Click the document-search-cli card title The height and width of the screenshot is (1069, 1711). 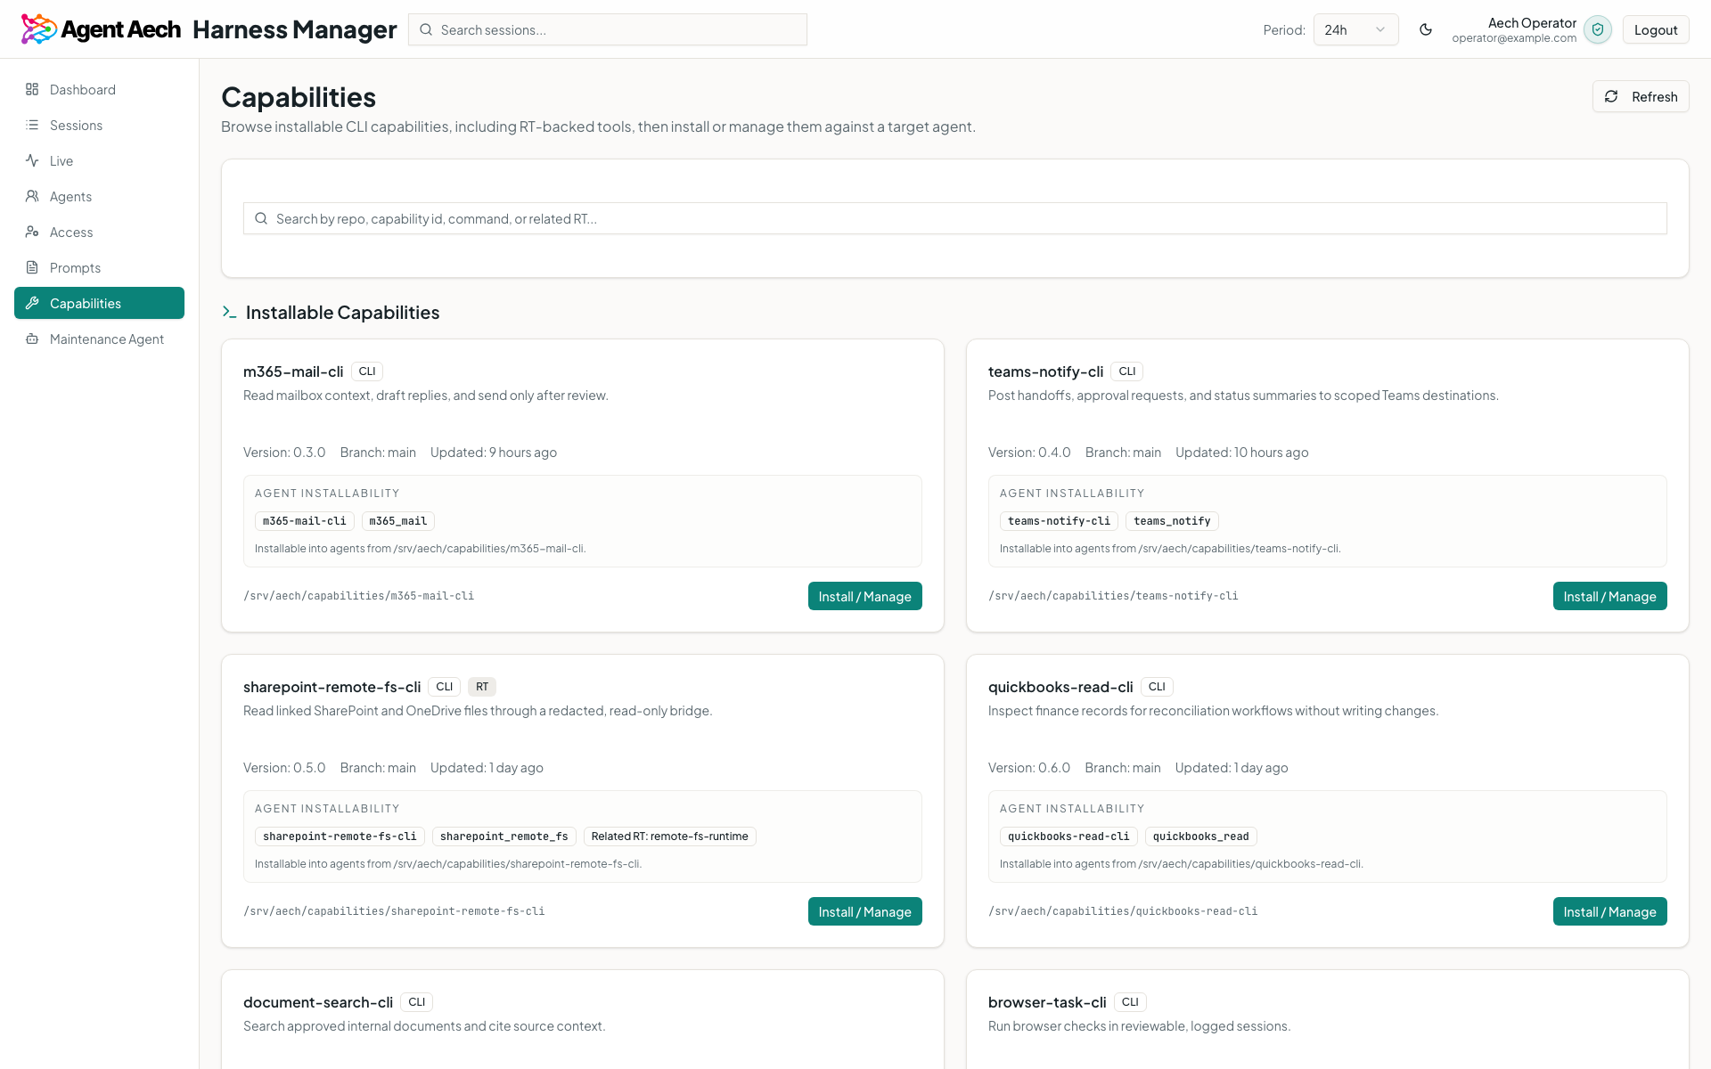(x=318, y=1002)
